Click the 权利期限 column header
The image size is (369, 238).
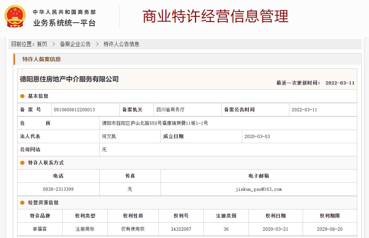[x=330, y=216]
